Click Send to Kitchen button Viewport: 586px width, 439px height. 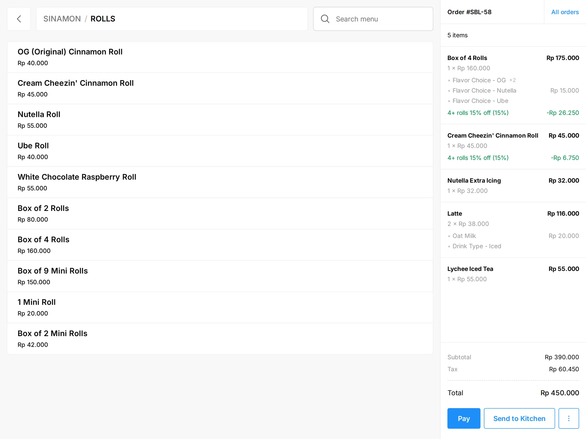519,418
